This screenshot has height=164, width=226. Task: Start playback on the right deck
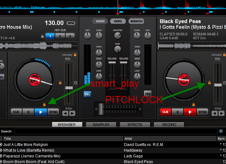click(x=190, y=112)
